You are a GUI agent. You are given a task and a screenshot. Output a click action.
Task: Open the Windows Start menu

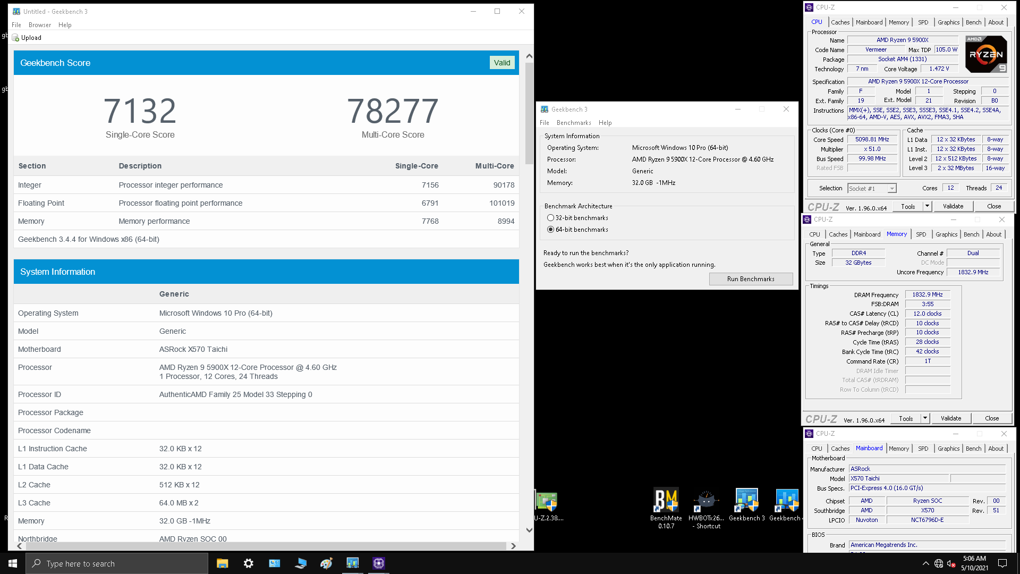pos(13,563)
